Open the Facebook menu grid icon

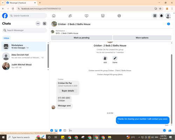point(155,16)
